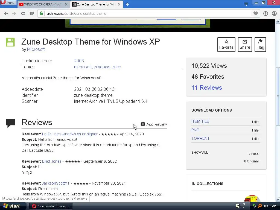Open Speed Dial grid icon
The width and height of the screenshot is (280, 210).
(32, 14)
